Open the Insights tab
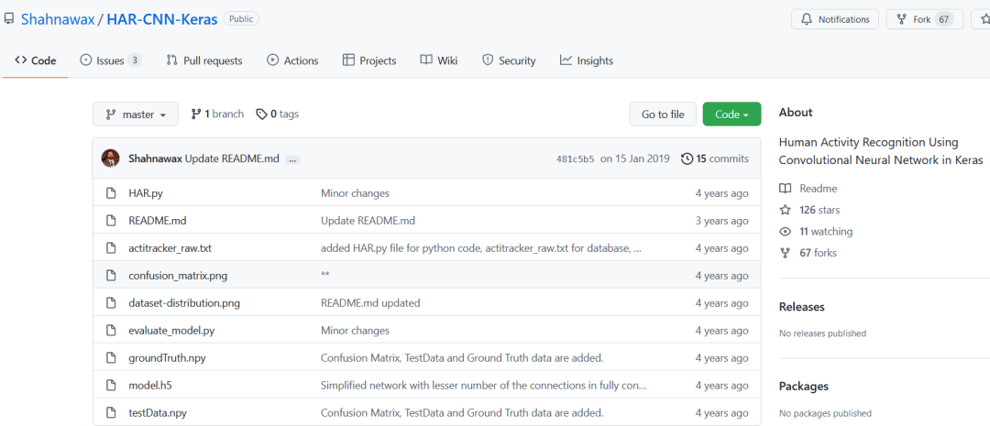 click(587, 60)
